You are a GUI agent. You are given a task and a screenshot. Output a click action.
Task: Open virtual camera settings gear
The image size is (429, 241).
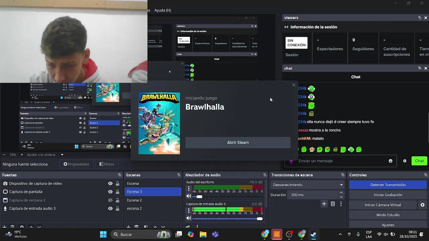[x=422, y=205]
